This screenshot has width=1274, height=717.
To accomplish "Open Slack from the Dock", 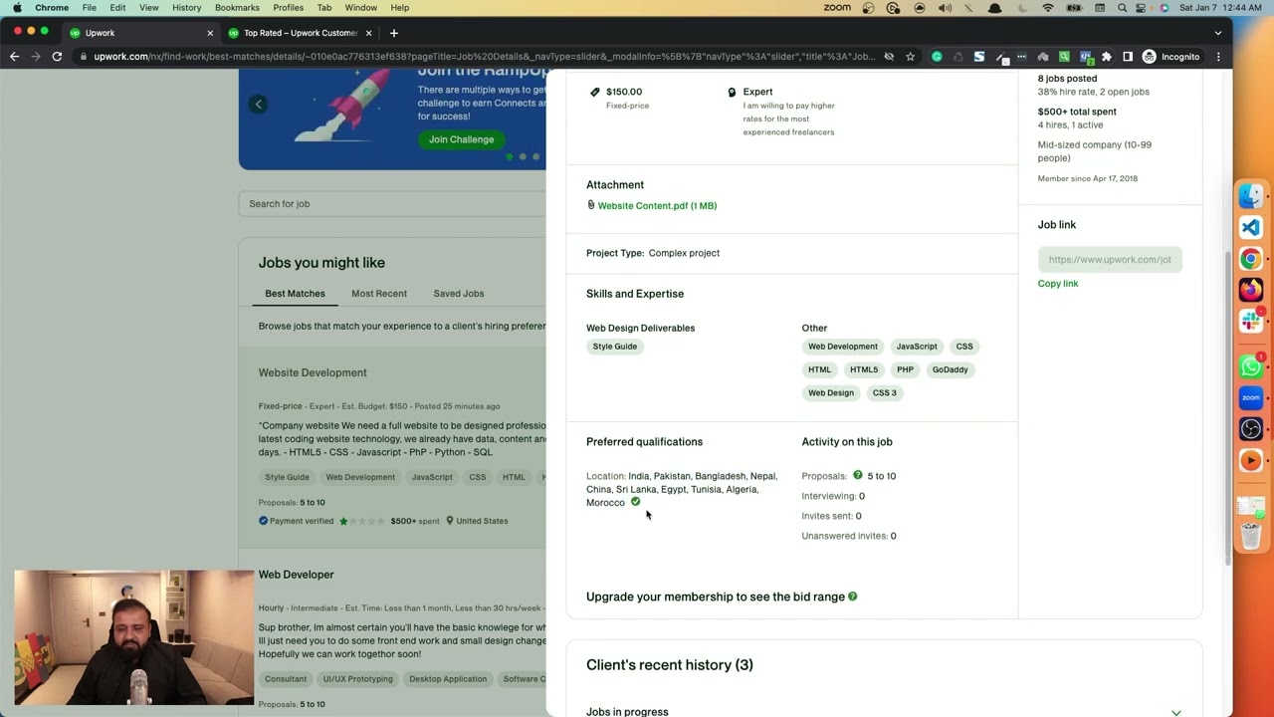I will click(1251, 321).
